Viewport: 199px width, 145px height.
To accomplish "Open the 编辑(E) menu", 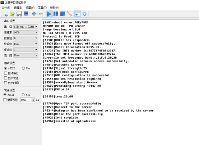I will [x=18, y=8].
